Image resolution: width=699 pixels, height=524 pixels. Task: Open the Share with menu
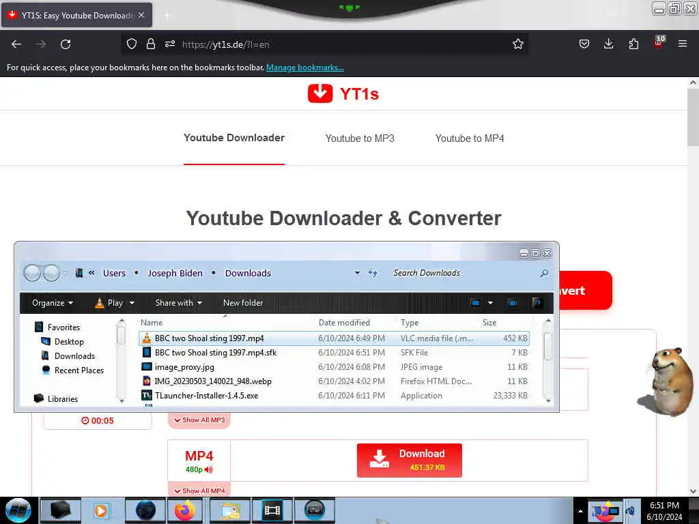pyautogui.click(x=178, y=302)
